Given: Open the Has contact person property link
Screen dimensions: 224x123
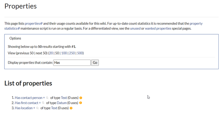Looking at the screenshot, I should pos(29,98).
